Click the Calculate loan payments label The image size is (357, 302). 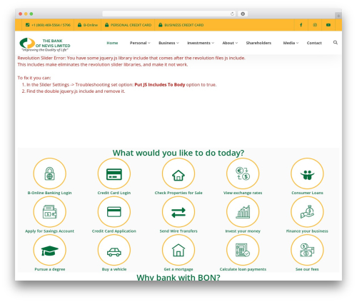243,269
